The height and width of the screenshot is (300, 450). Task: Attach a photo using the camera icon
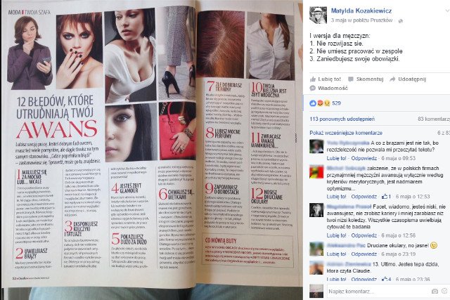(435, 292)
